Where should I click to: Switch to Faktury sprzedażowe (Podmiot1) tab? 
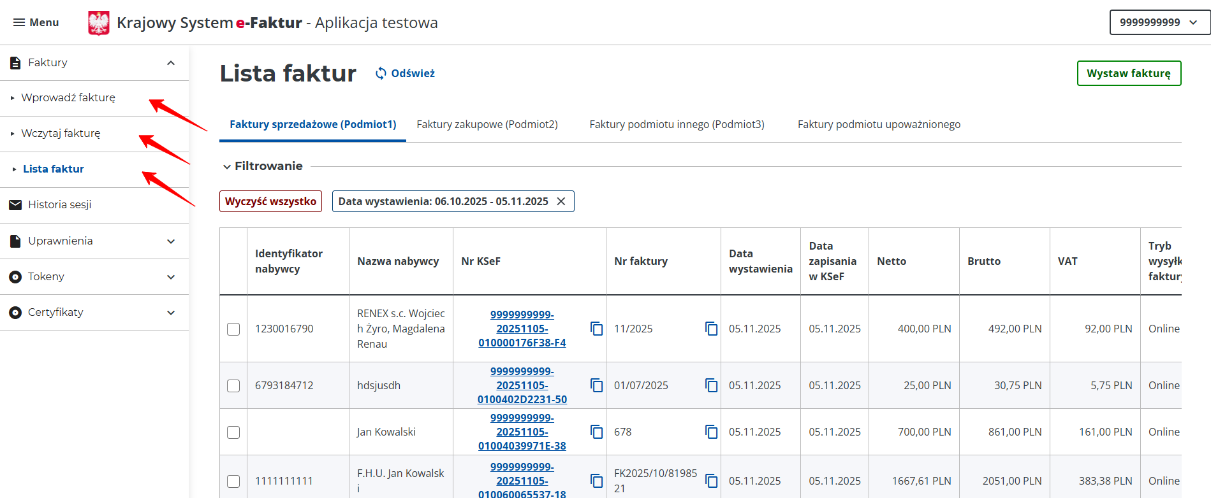pyautogui.click(x=313, y=124)
